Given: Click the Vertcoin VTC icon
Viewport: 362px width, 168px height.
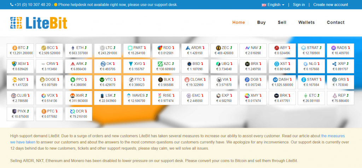Looking at the screenshot, I should pyautogui.click(x=102, y=79).
